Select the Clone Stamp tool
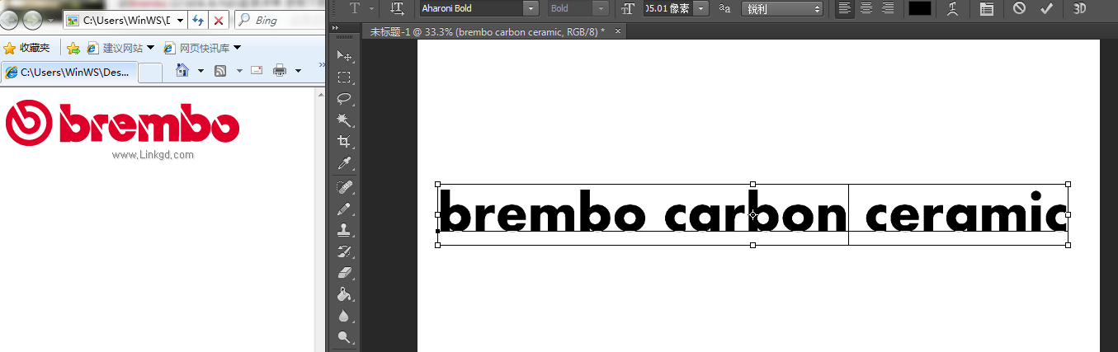Viewport: 1118px width, 352px height. (x=344, y=230)
